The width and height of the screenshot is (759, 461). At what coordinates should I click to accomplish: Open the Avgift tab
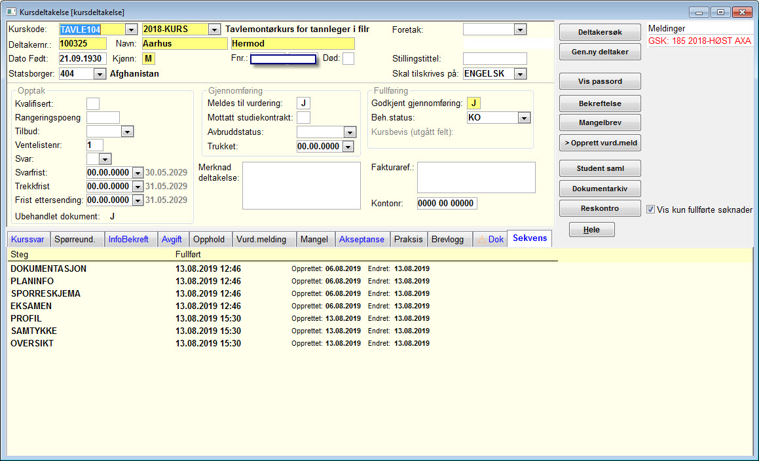click(x=172, y=239)
